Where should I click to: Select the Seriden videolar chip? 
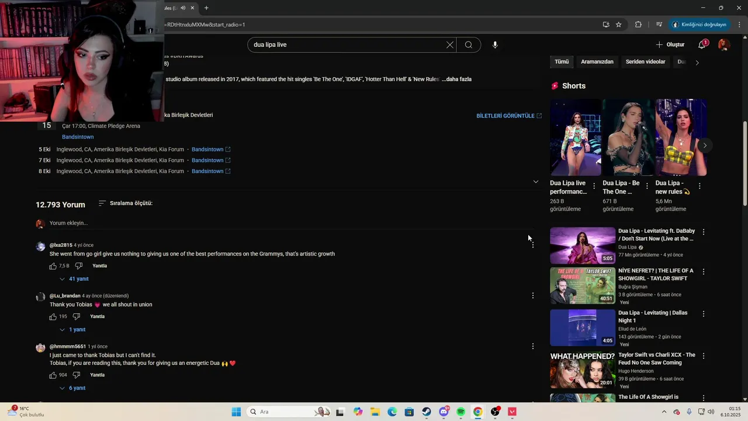645,62
